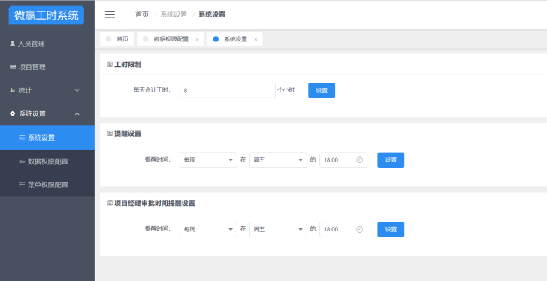Click the 提醒设置 section header icon
The height and width of the screenshot is (281, 547).
click(x=110, y=133)
